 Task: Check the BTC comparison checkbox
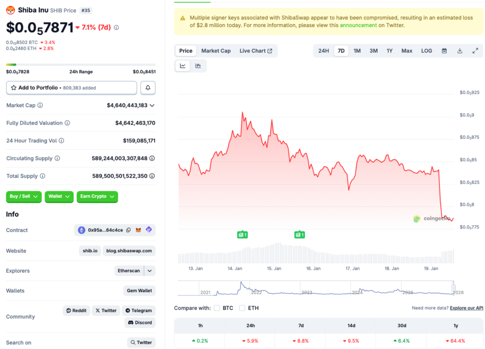click(216, 307)
